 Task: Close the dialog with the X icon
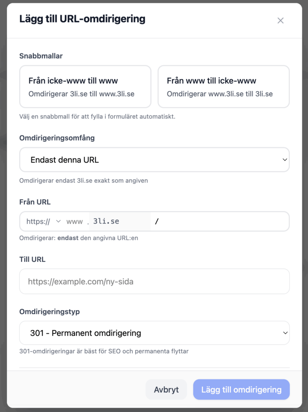[281, 21]
